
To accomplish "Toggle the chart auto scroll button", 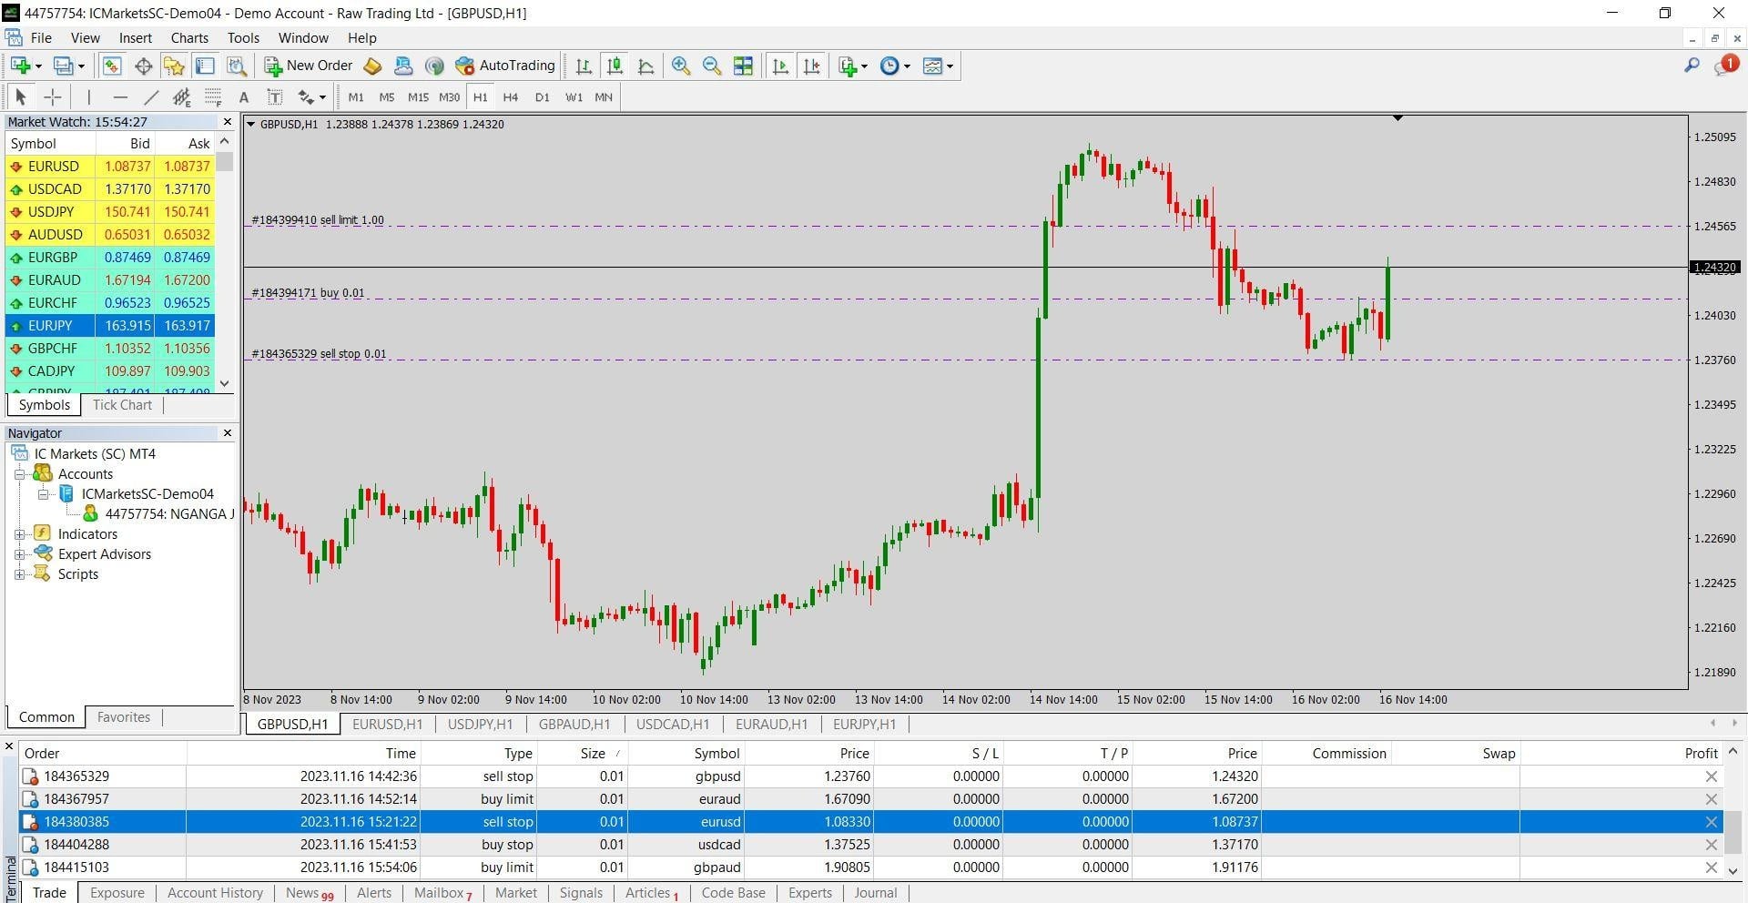I will point(780,66).
